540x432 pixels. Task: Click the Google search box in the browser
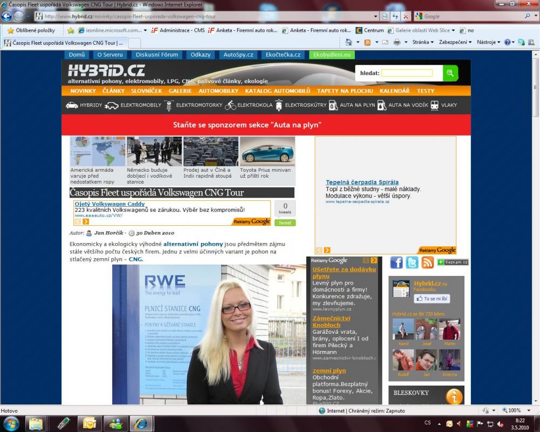coord(473,16)
